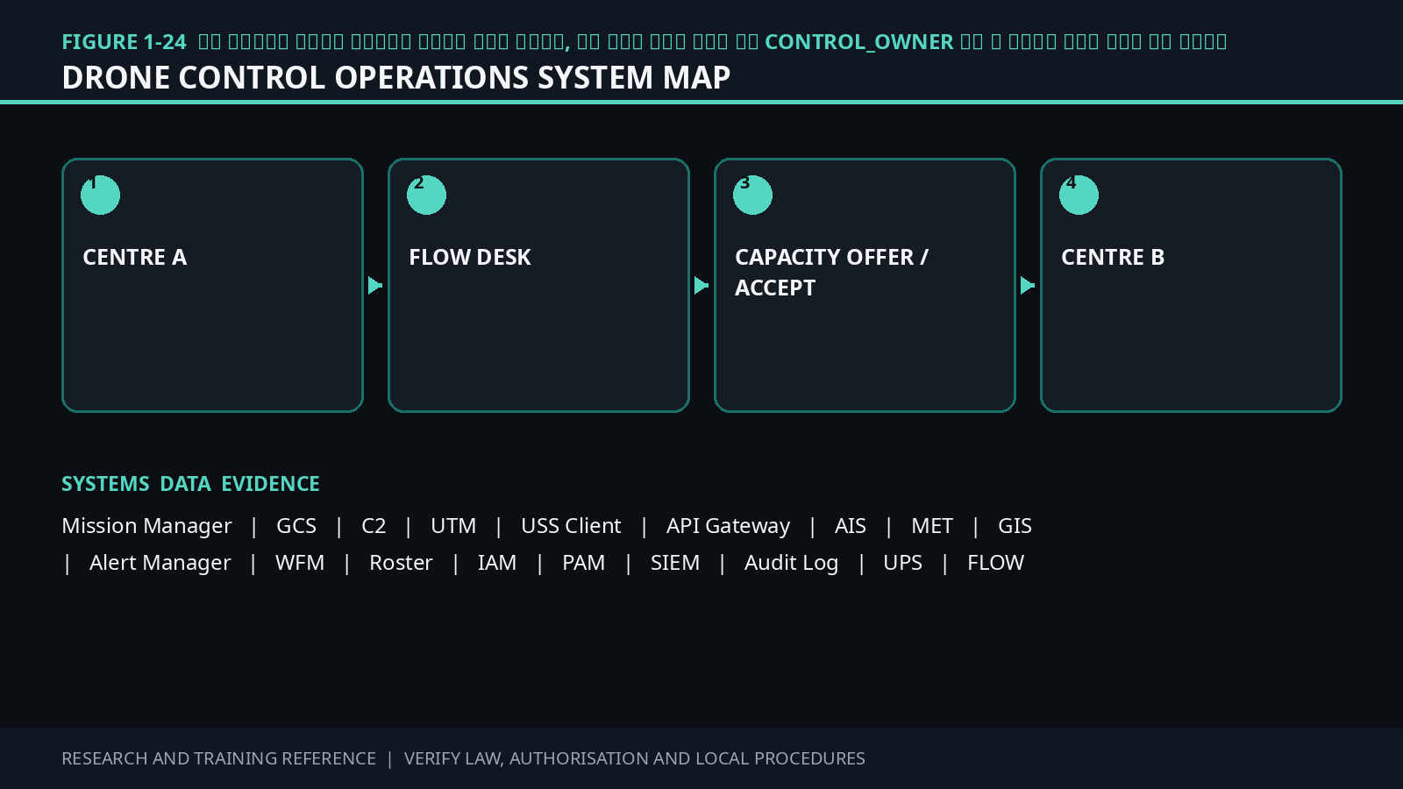Image resolution: width=1403 pixels, height=789 pixels.
Task: Select the FLOW DESK card
Action: [x=538, y=285]
